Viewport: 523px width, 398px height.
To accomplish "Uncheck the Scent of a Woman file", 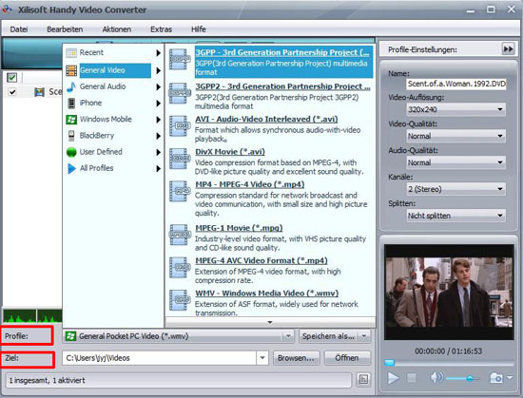I will click(12, 92).
